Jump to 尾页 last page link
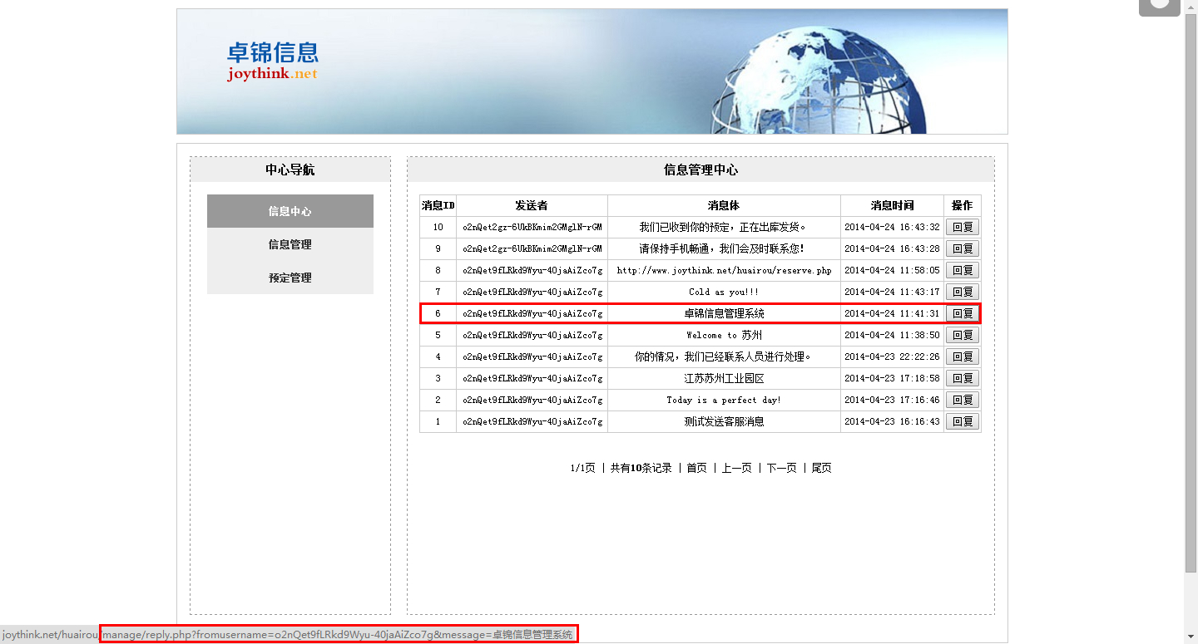This screenshot has height=644, width=1198. tap(821, 468)
